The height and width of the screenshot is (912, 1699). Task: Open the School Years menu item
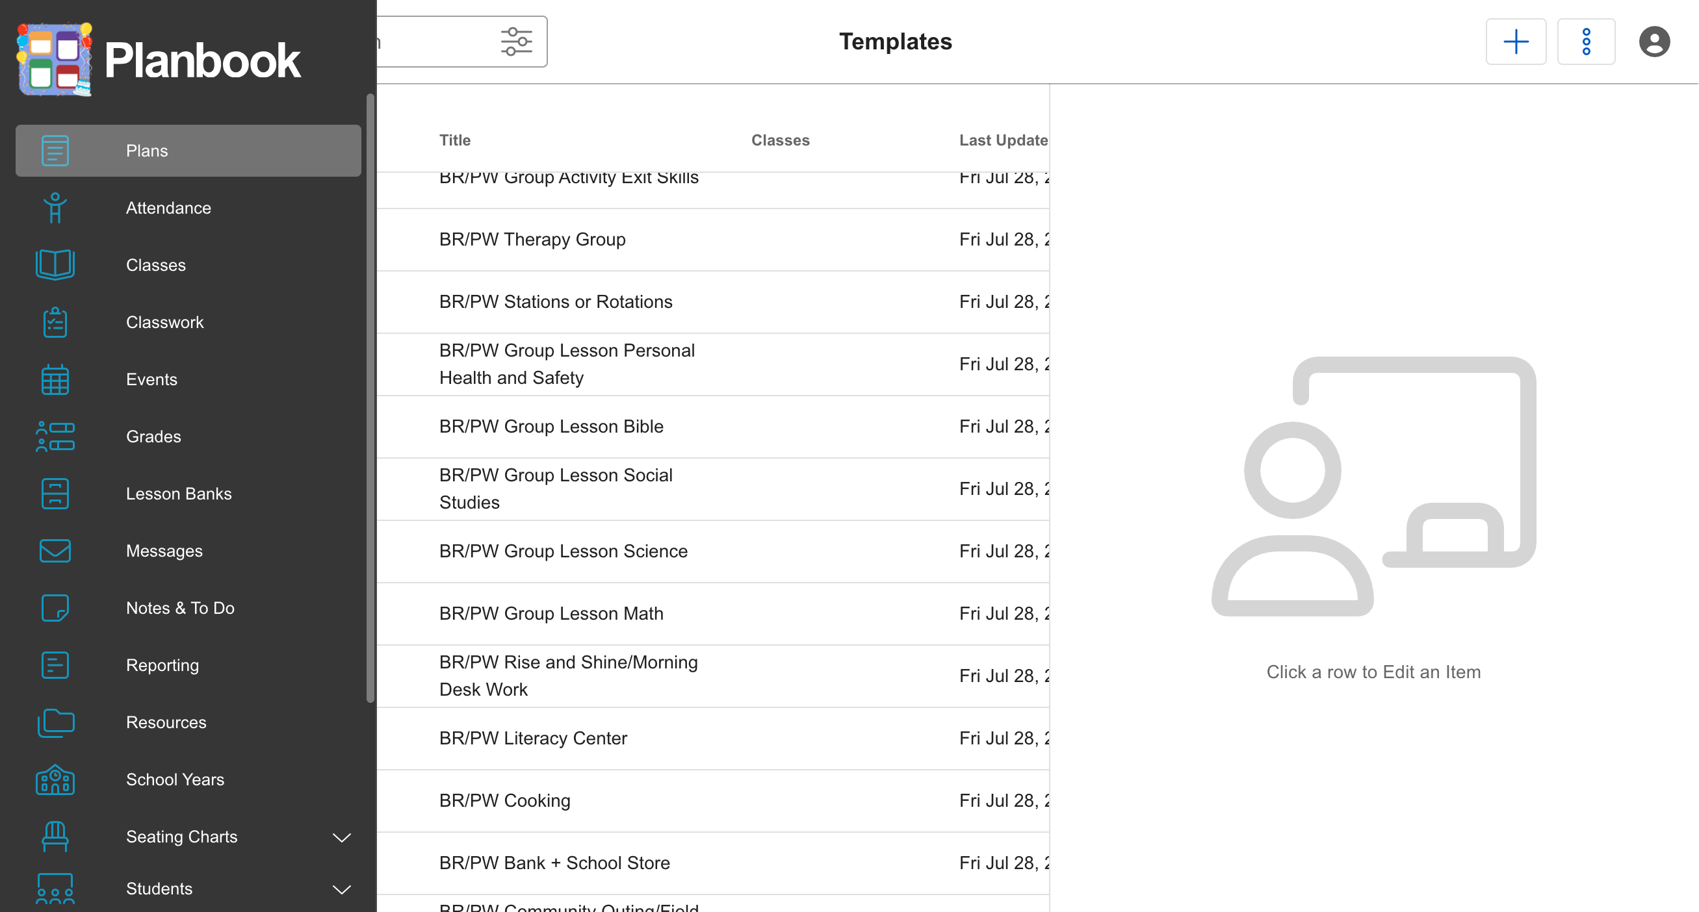188,779
